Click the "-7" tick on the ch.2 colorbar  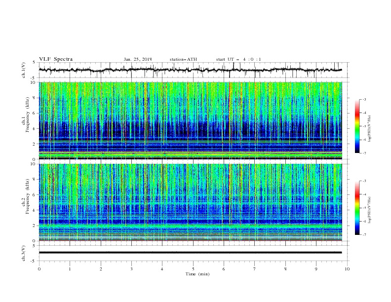click(364, 235)
